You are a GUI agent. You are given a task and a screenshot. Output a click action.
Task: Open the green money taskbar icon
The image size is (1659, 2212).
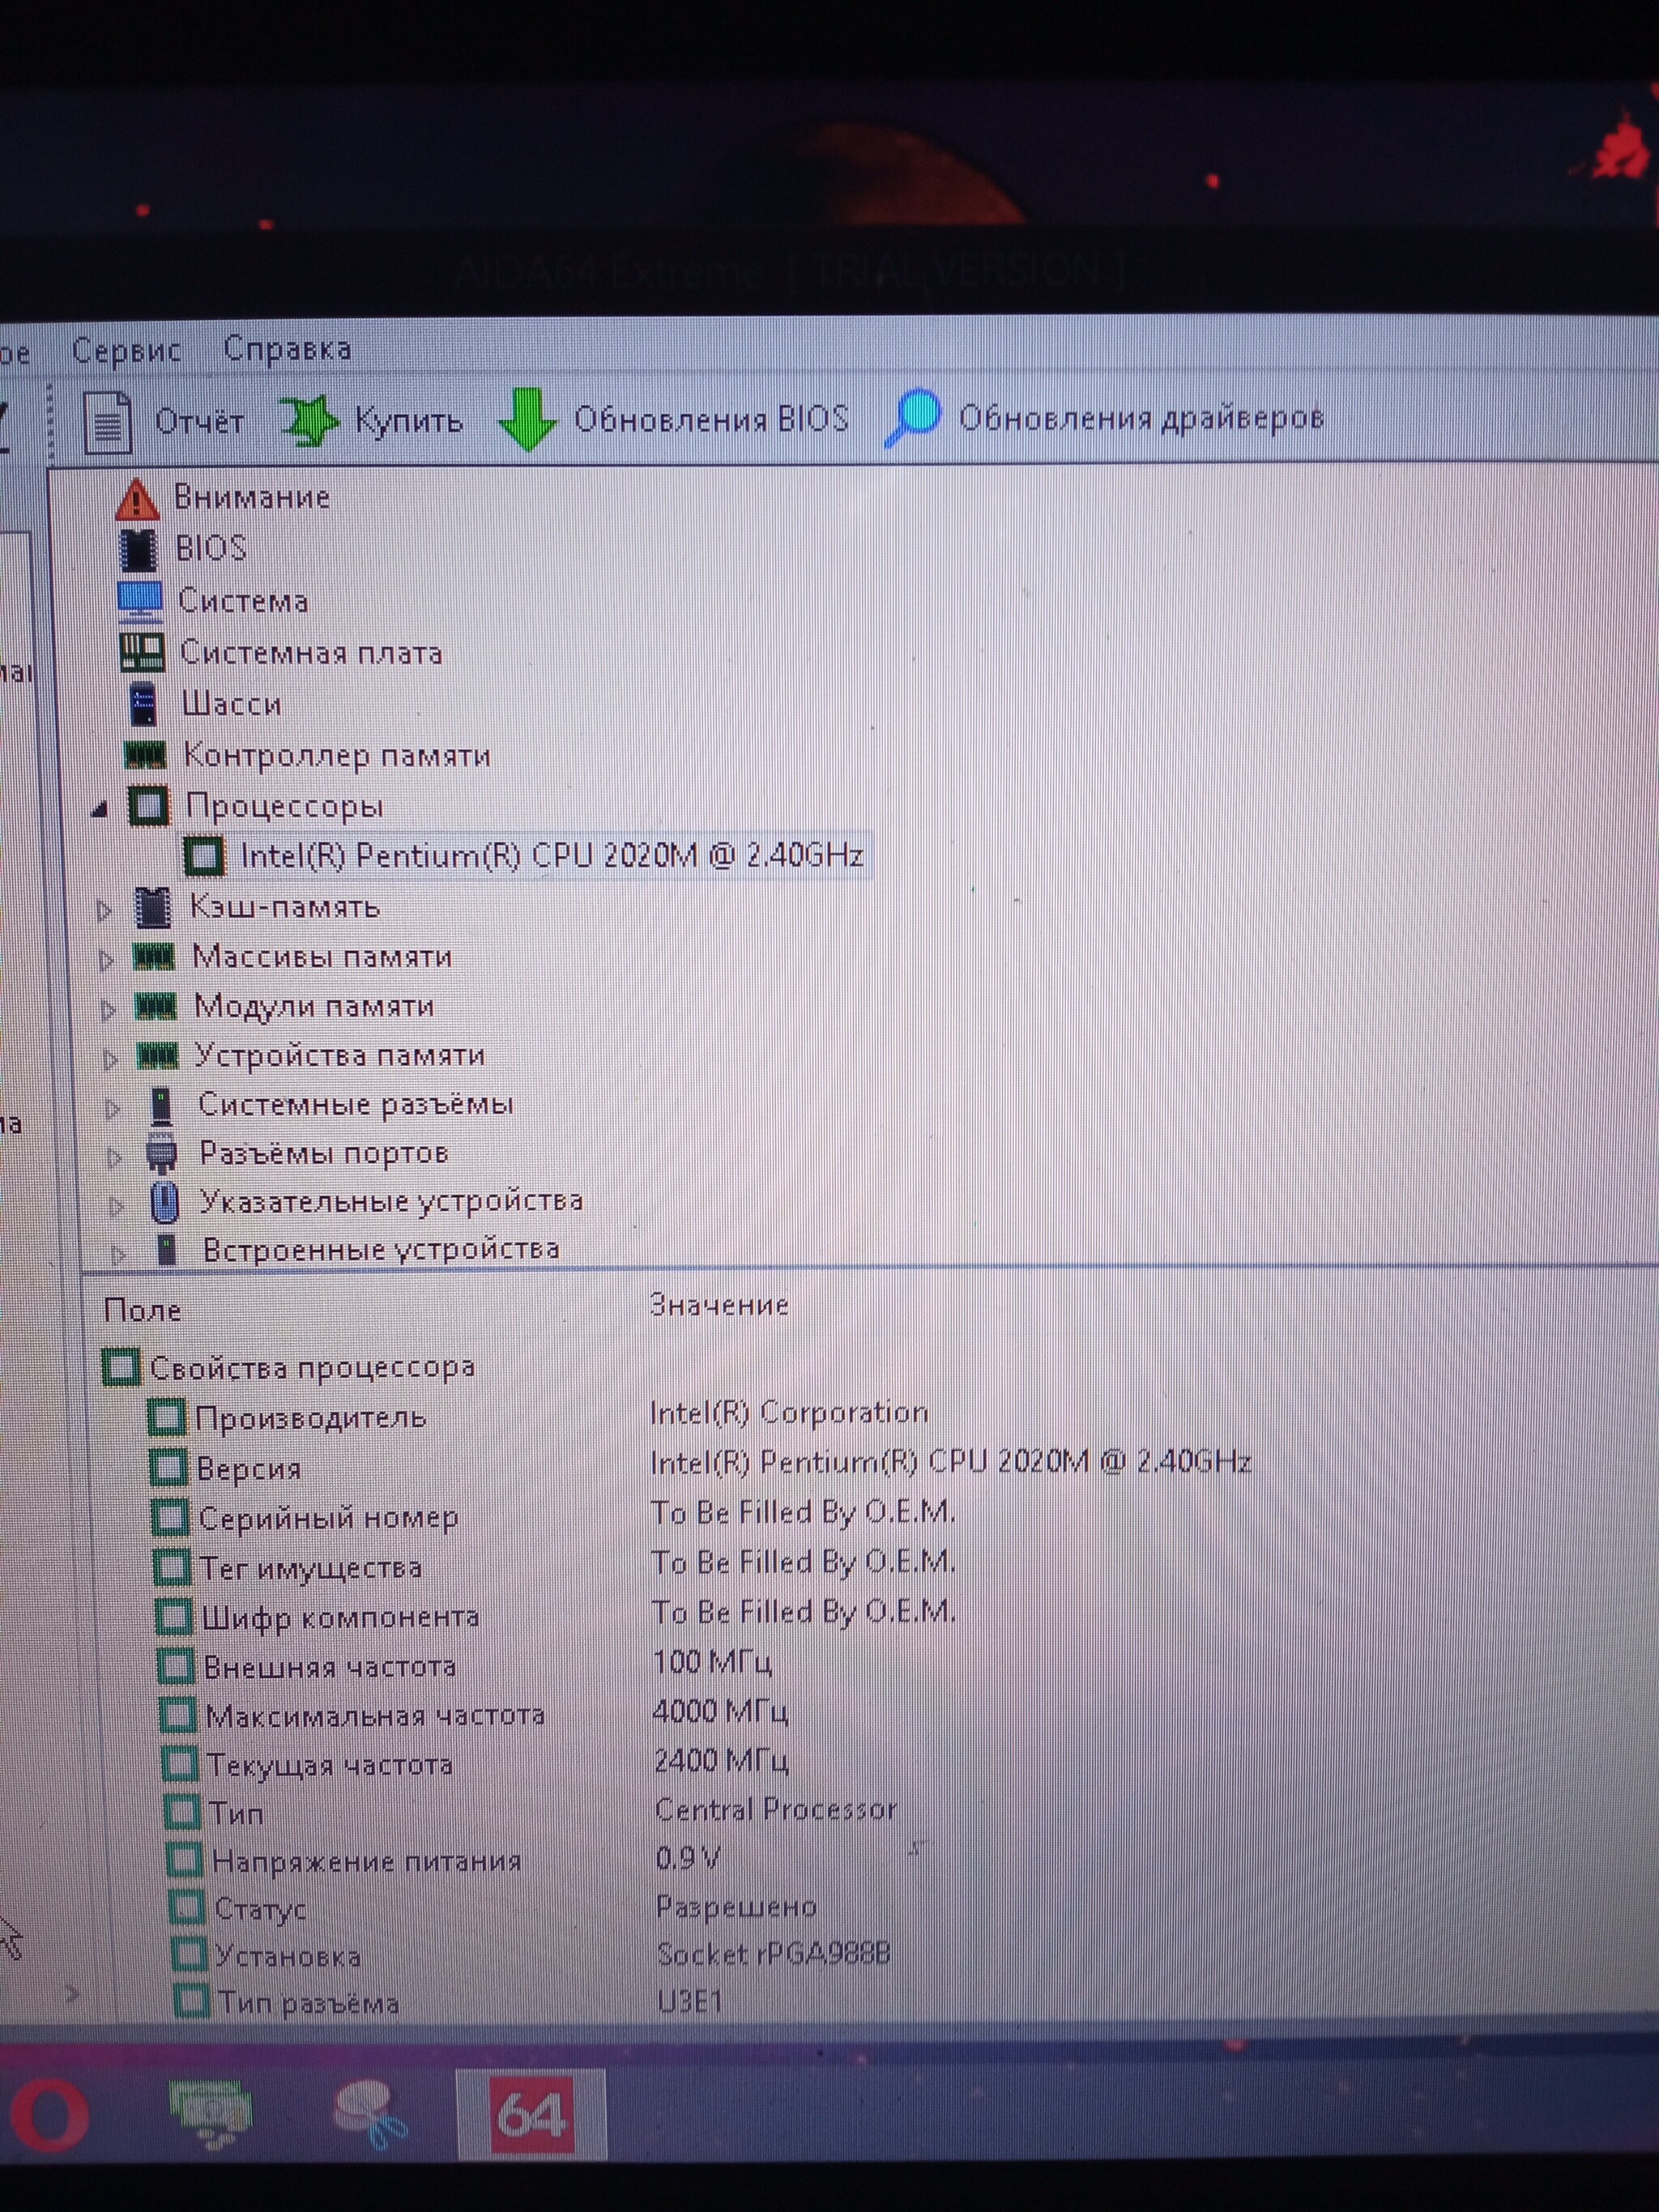[210, 2113]
